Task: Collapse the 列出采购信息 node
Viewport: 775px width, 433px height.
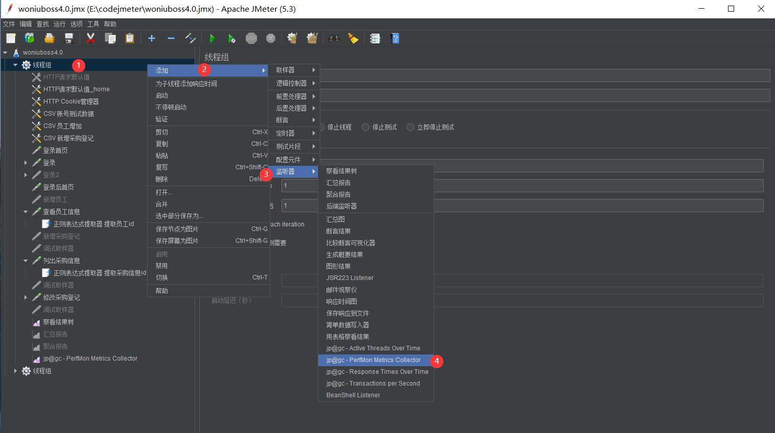Action: coord(26,261)
